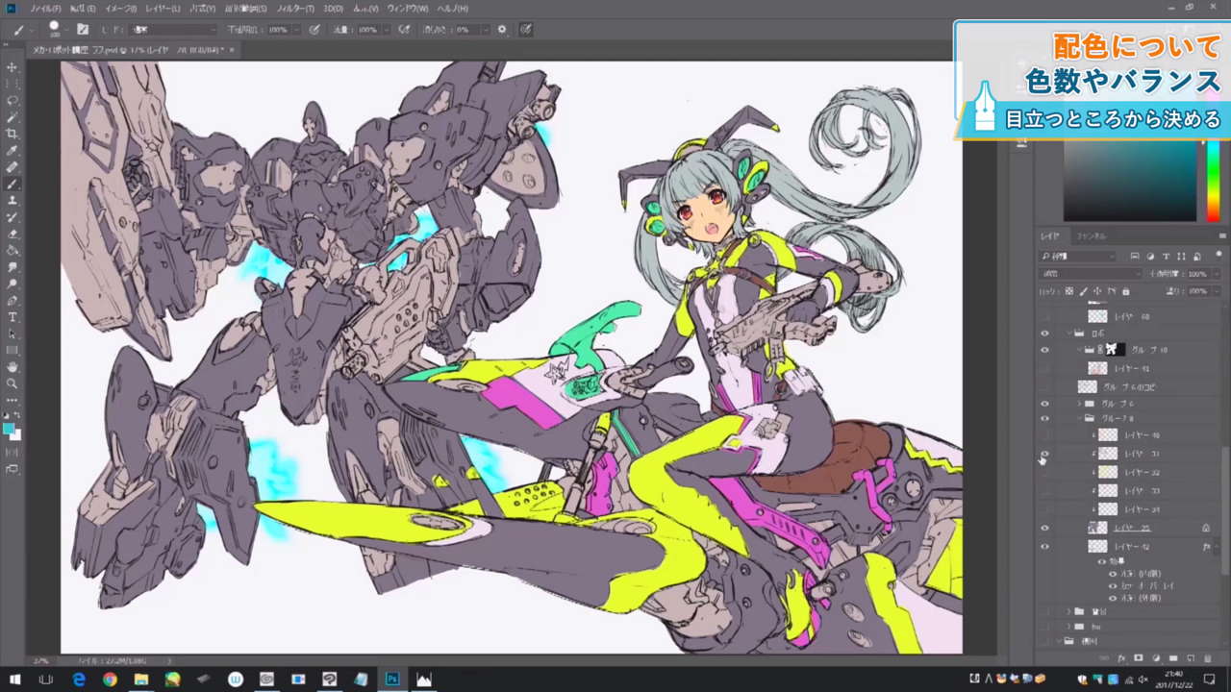Open the brush blending mode dropdown

pyautogui.click(x=173, y=30)
